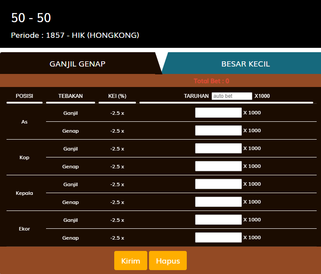The width and height of the screenshot is (321, 274).
Task: Click the 50 - 50 page title
Action: pos(31,18)
